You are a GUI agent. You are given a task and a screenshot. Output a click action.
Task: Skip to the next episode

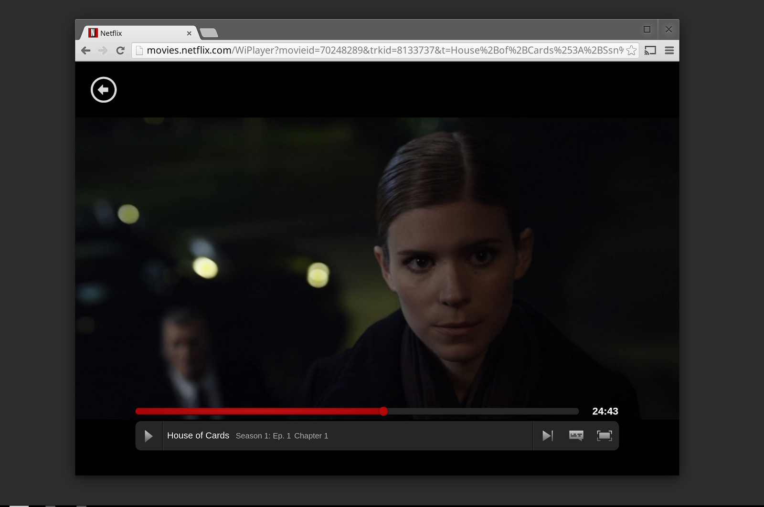tap(547, 435)
